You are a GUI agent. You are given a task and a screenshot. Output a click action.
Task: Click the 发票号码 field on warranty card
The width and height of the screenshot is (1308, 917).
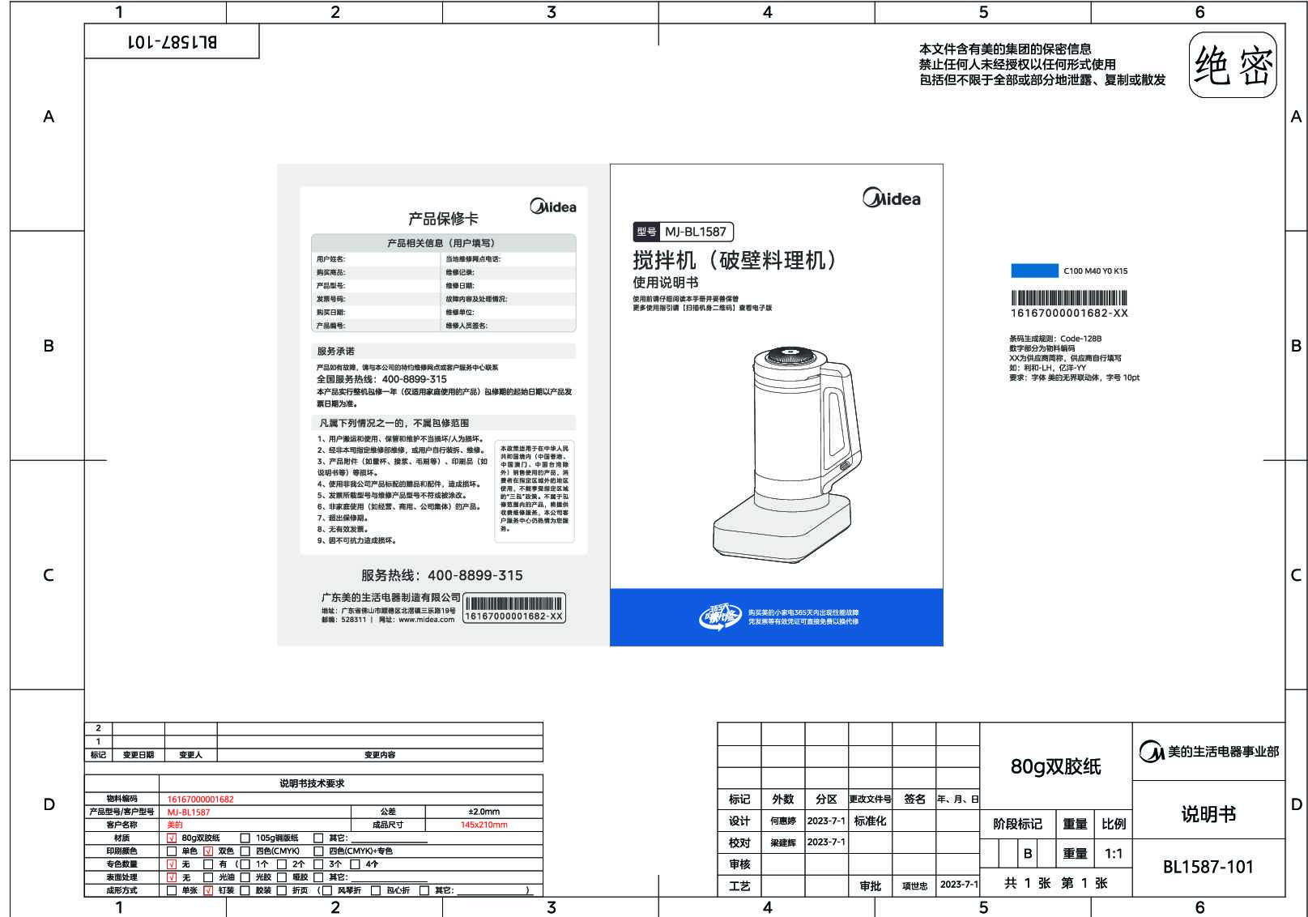tap(377, 299)
